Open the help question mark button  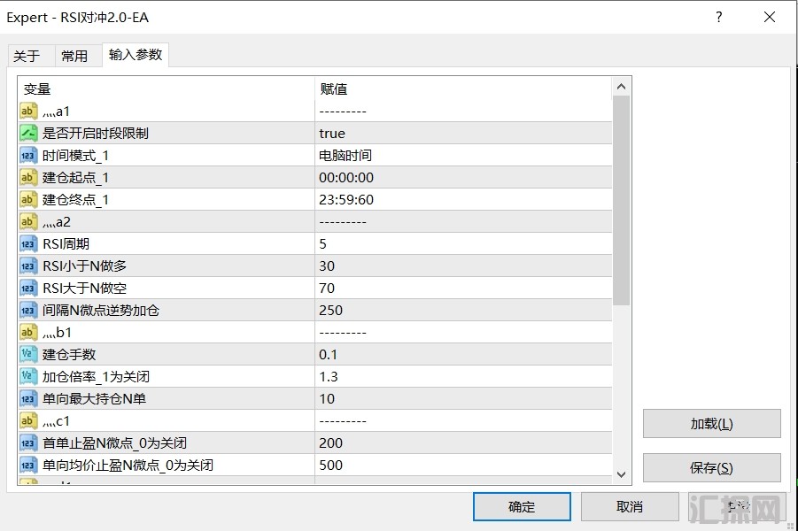click(718, 17)
